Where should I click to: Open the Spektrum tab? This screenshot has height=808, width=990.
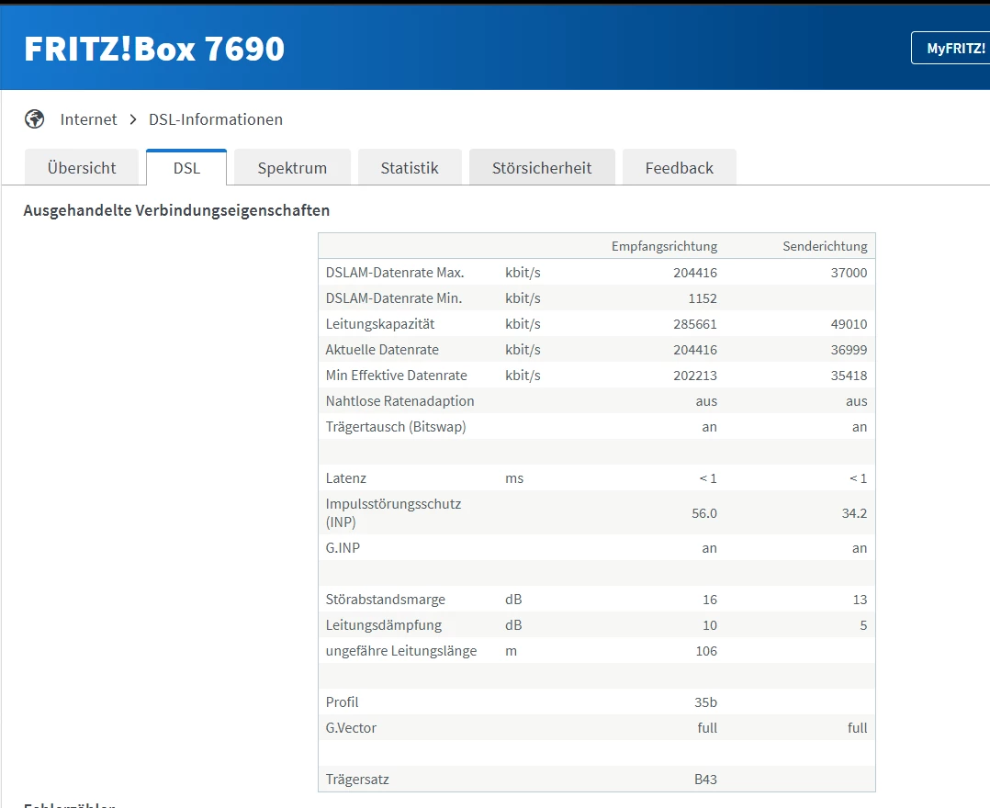[292, 168]
